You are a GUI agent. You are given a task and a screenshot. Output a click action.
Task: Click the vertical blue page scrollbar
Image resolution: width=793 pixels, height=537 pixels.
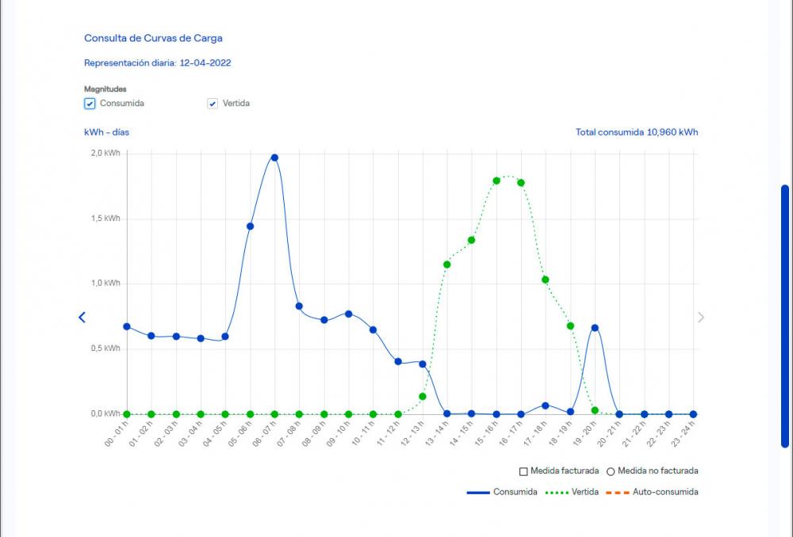[x=785, y=316]
